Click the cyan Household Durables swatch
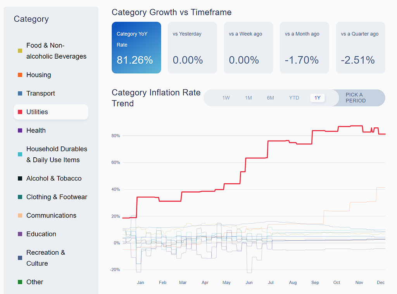The width and height of the screenshot is (397, 294). [x=20, y=154]
